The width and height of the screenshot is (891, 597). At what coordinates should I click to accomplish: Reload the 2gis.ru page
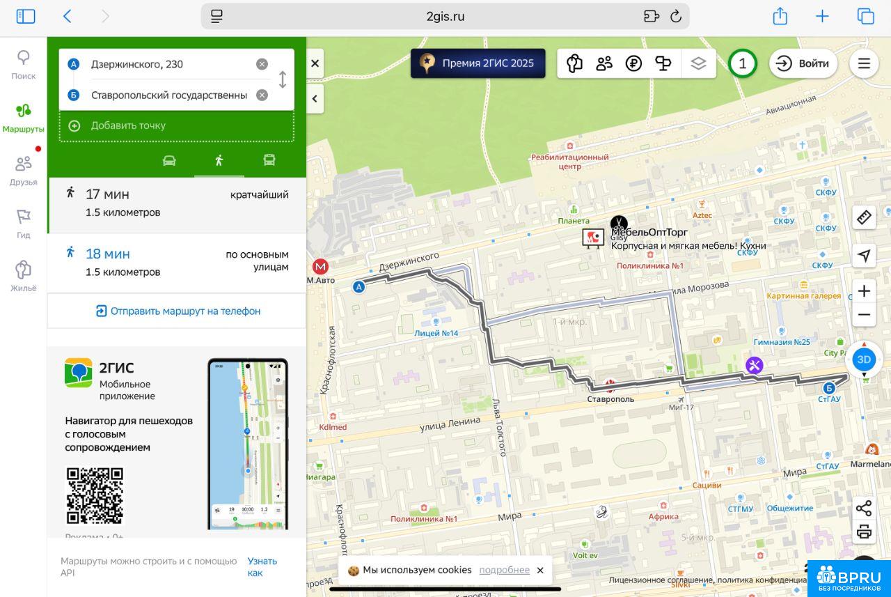click(675, 16)
